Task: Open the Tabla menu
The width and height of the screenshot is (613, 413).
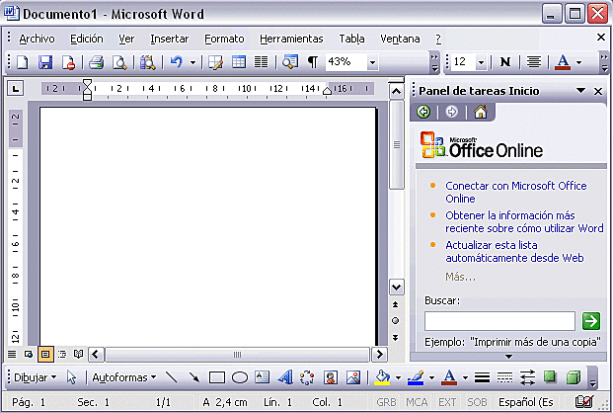Action: [x=351, y=39]
